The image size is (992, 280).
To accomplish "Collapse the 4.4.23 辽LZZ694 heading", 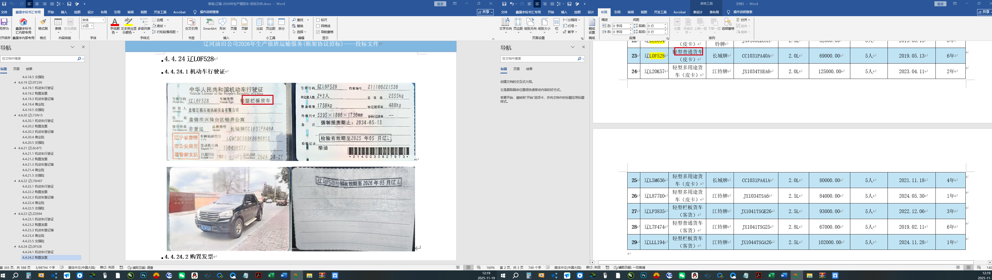I will click(15, 214).
